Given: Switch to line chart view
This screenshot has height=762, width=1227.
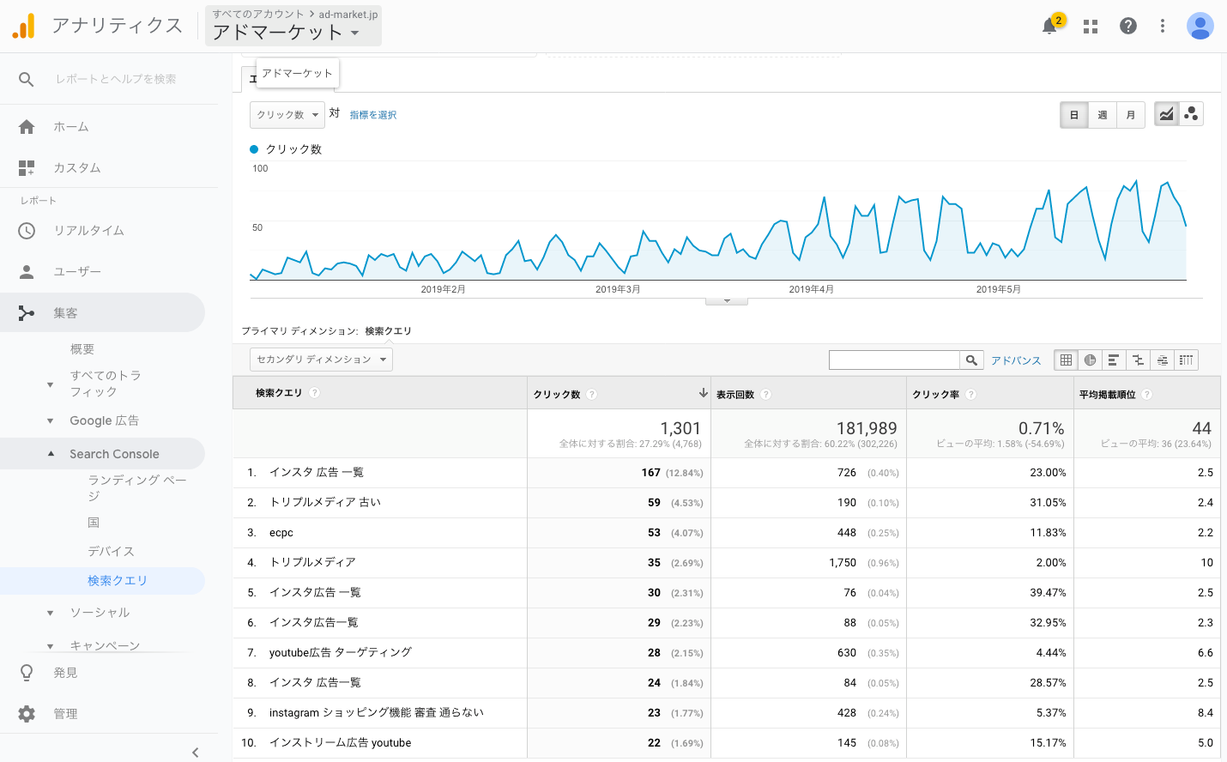Looking at the screenshot, I should [x=1166, y=114].
